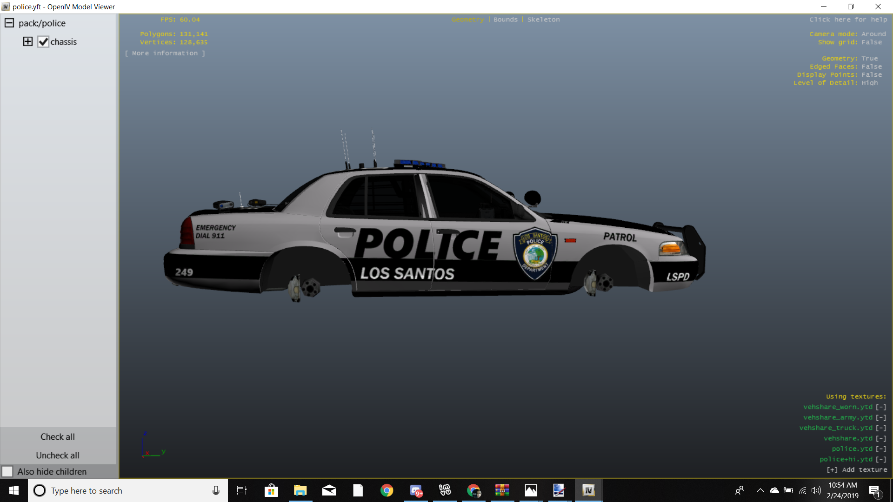
Task: Uncheck the chassis visibility checkbox
Action: coord(43,42)
